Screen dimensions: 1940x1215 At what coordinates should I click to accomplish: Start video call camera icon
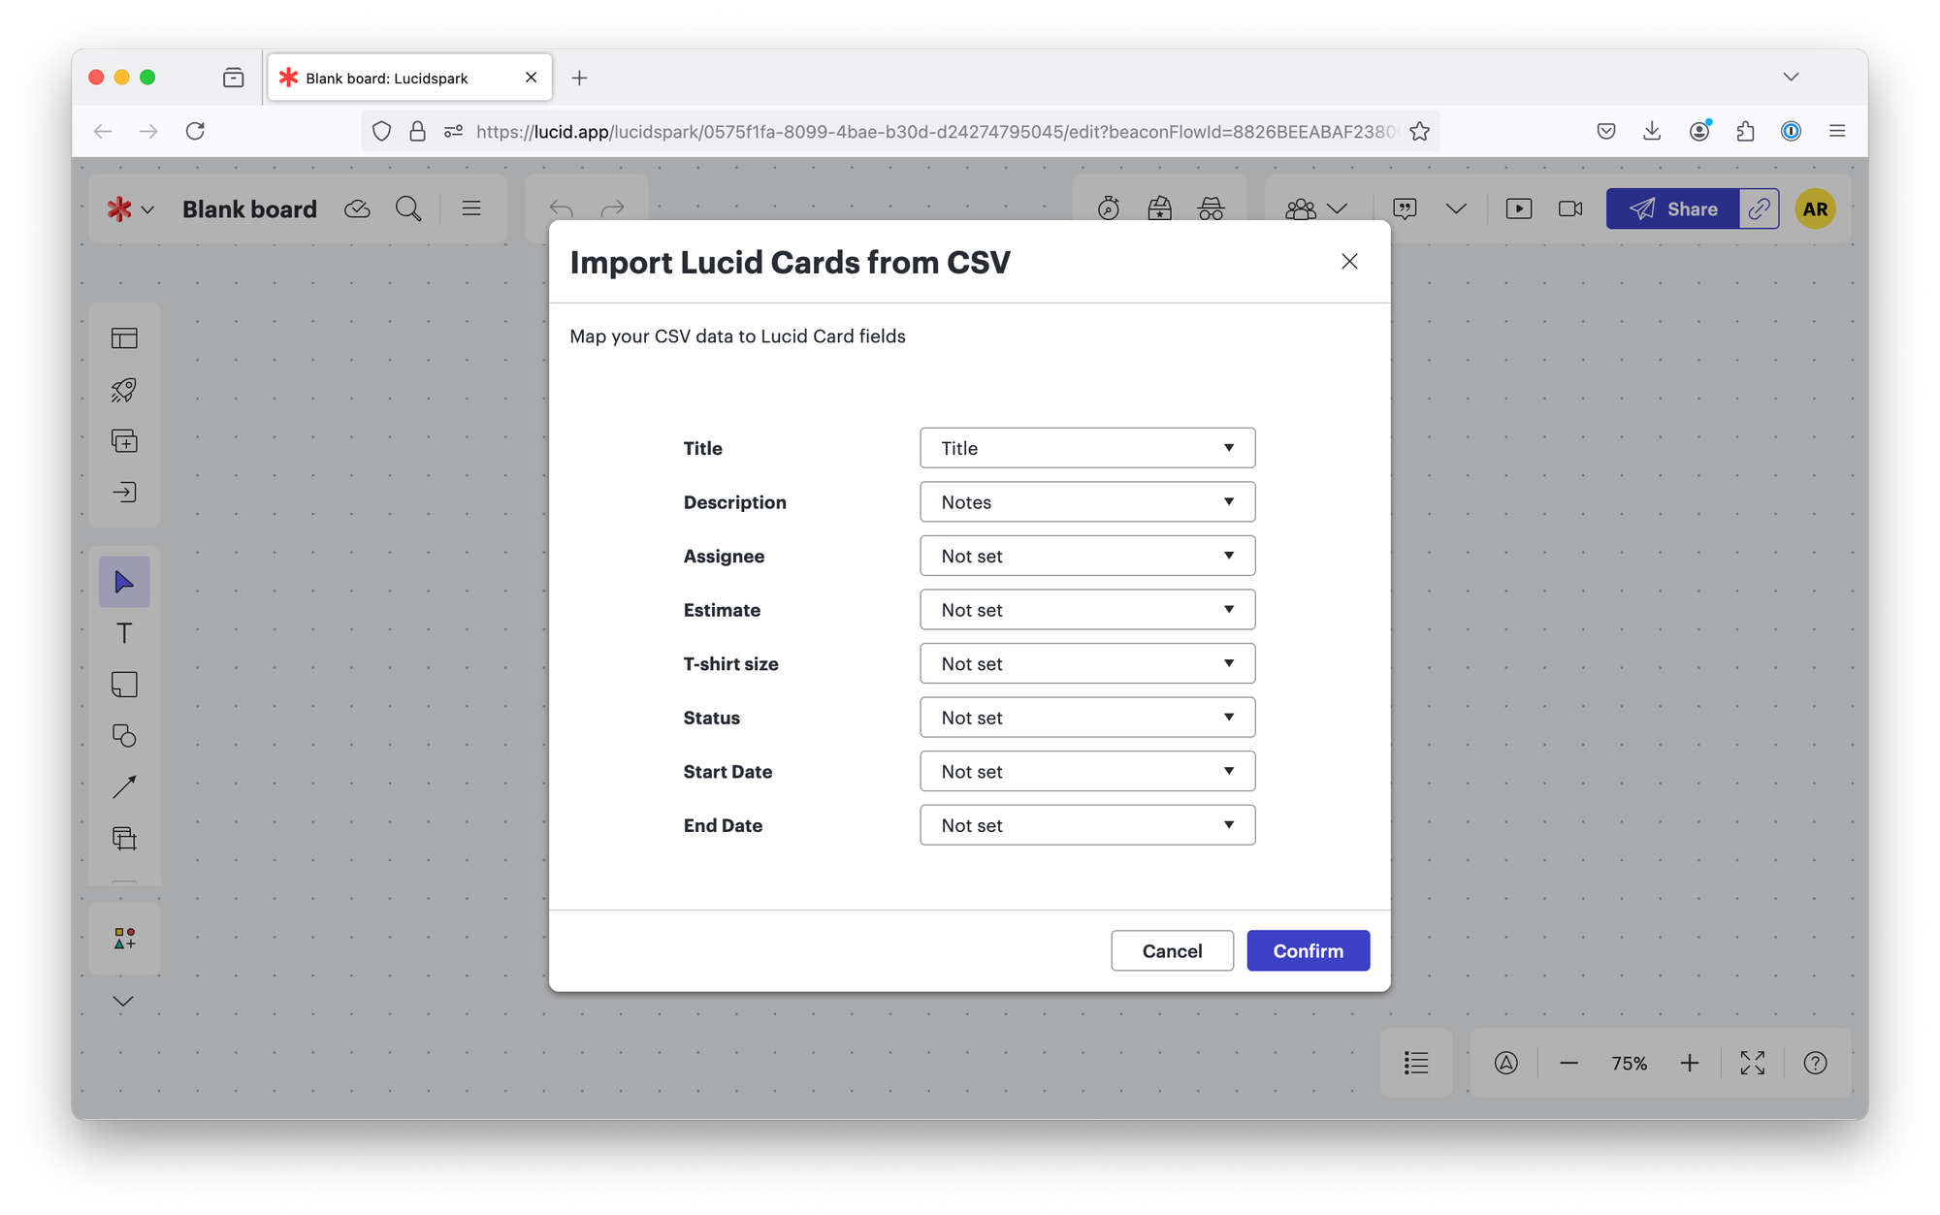(x=1570, y=208)
